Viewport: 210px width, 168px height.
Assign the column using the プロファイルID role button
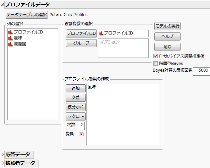(81, 33)
